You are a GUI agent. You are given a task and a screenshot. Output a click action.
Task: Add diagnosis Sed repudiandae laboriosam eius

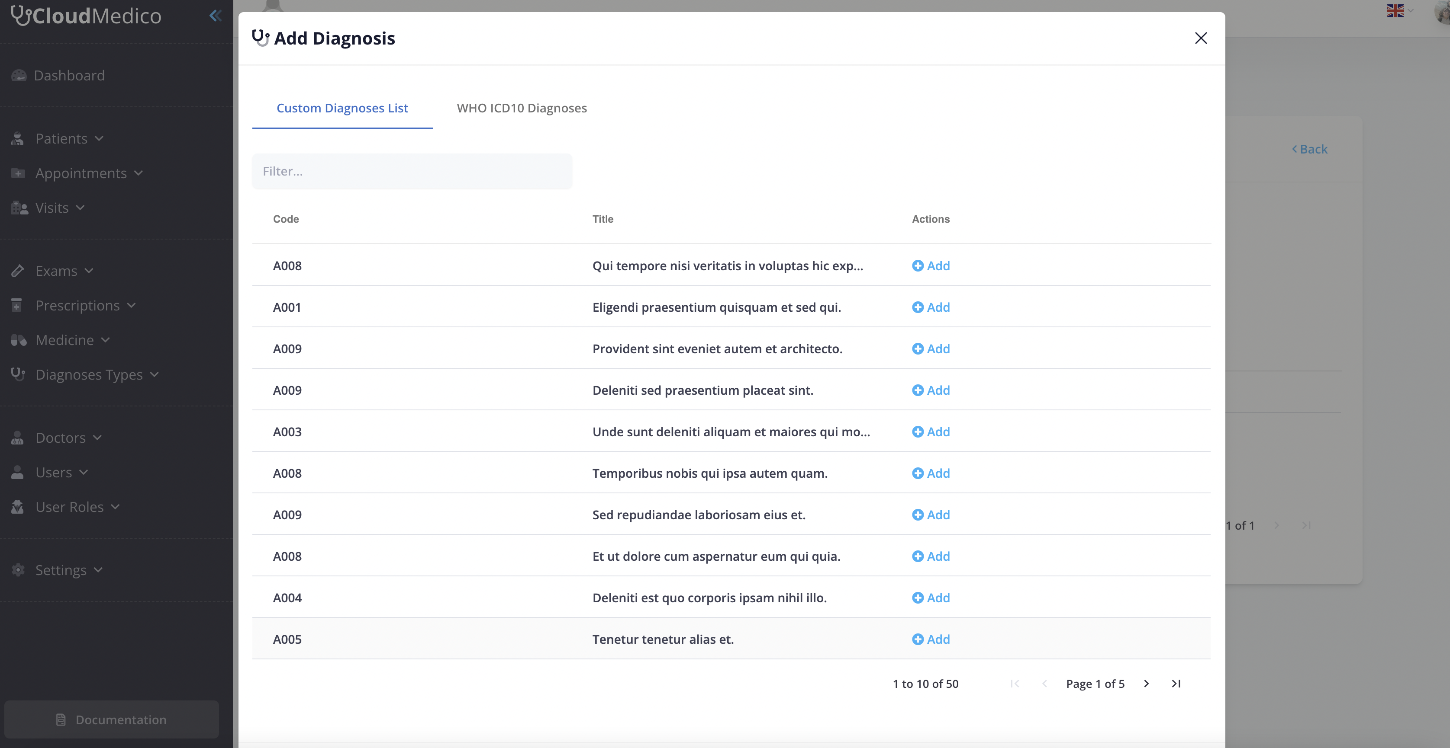[x=931, y=515]
